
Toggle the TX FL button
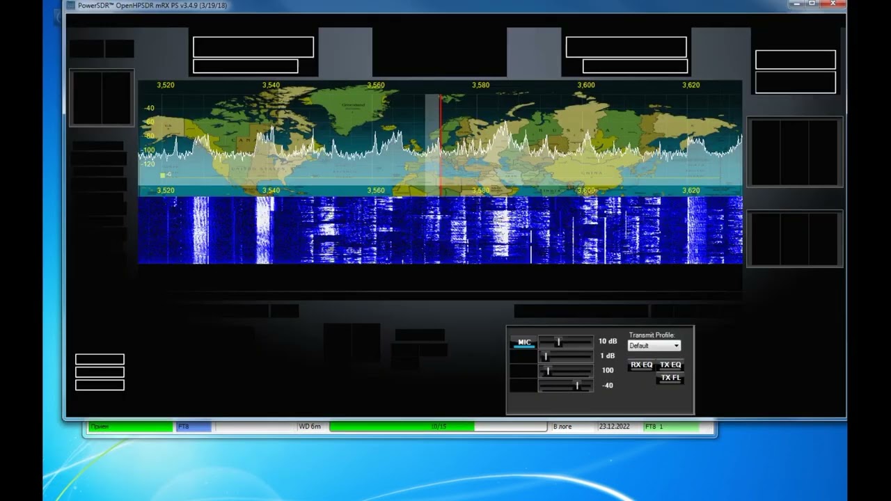tap(670, 378)
